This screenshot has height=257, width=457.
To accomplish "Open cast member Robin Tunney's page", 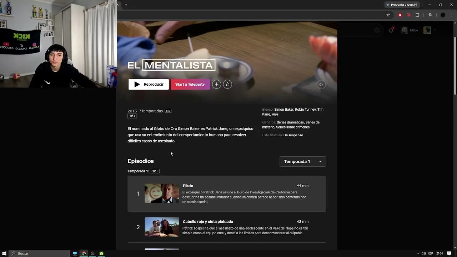I will click(x=306, y=110).
